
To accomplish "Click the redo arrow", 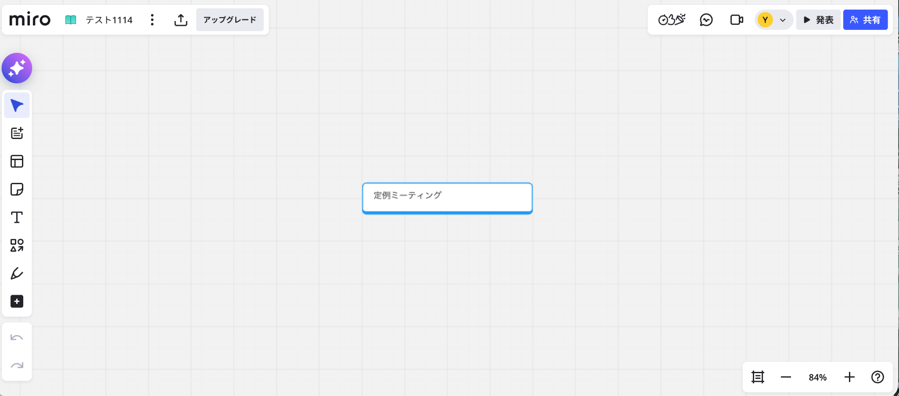I will click(17, 366).
